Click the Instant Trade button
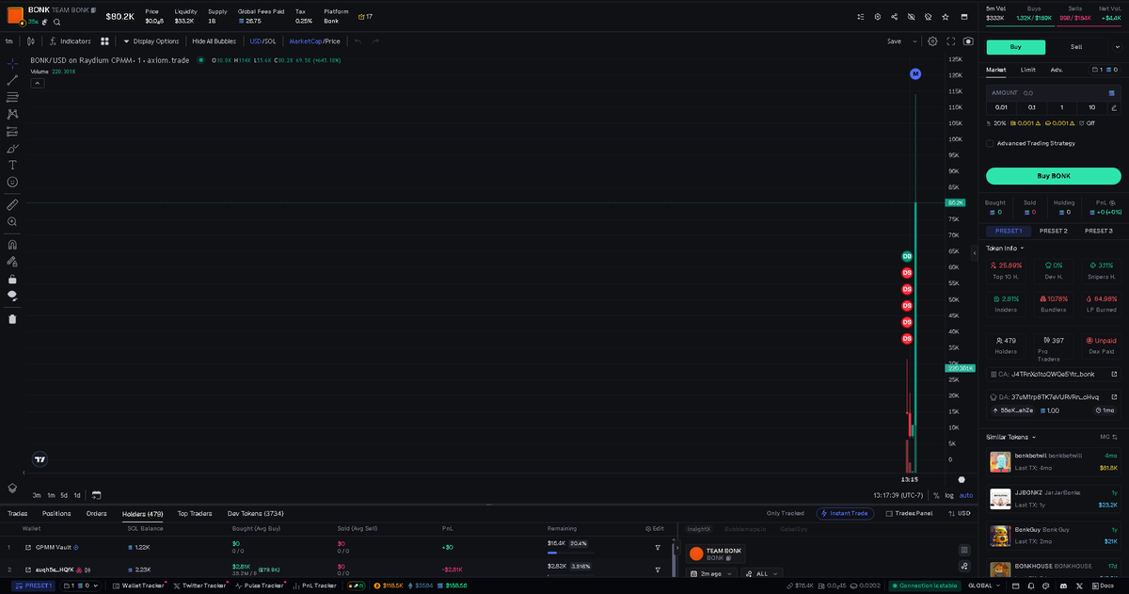1129x594 pixels. 844,514
